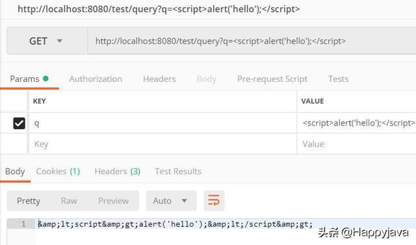Click line number 1 in gutter
This screenshot has width=416, height=245.
tap(23, 224)
